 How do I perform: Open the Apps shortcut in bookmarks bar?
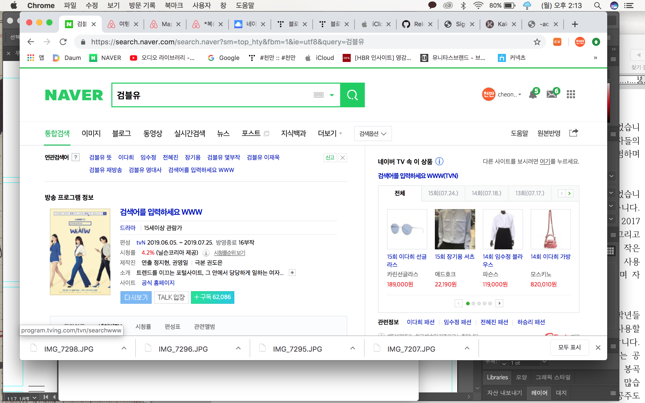click(36, 58)
